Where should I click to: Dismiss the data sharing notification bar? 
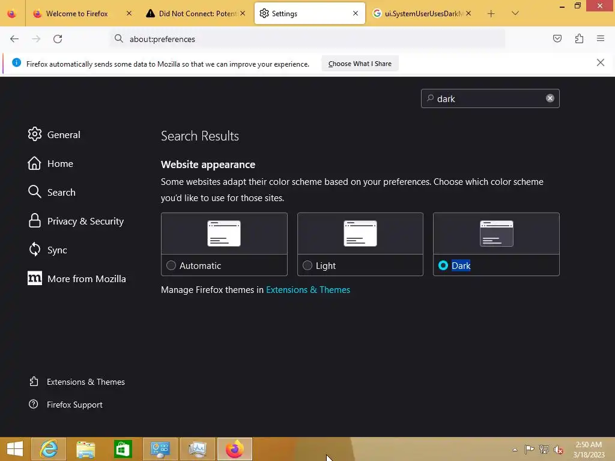[600, 62]
